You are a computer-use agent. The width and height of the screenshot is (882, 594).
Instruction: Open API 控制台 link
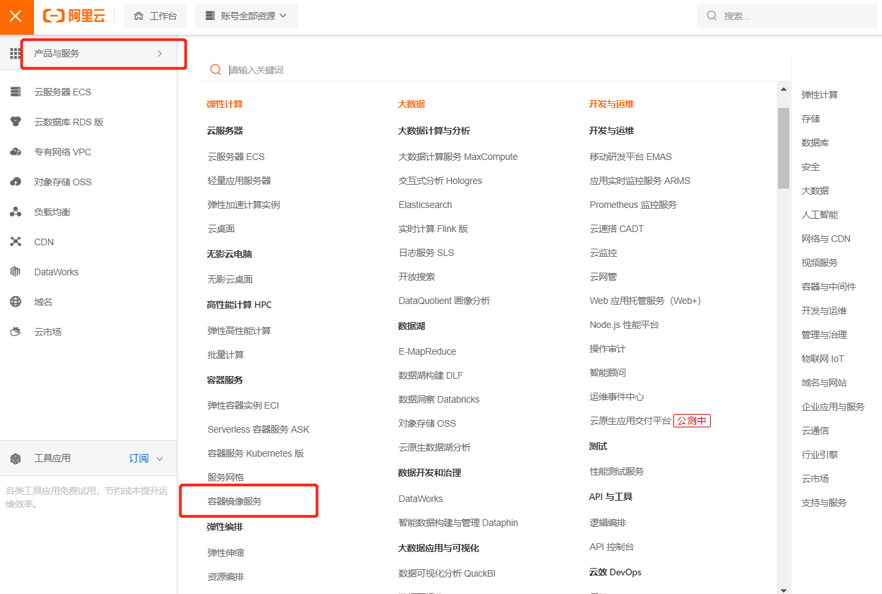tap(612, 547)
